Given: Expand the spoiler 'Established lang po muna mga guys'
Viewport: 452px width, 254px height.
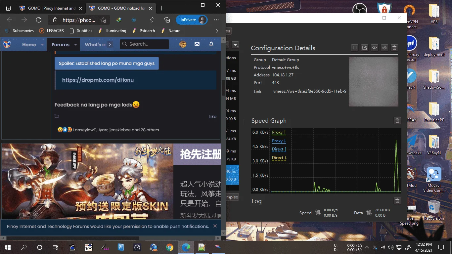Looking at the screenshot, I should click(107, 63).
